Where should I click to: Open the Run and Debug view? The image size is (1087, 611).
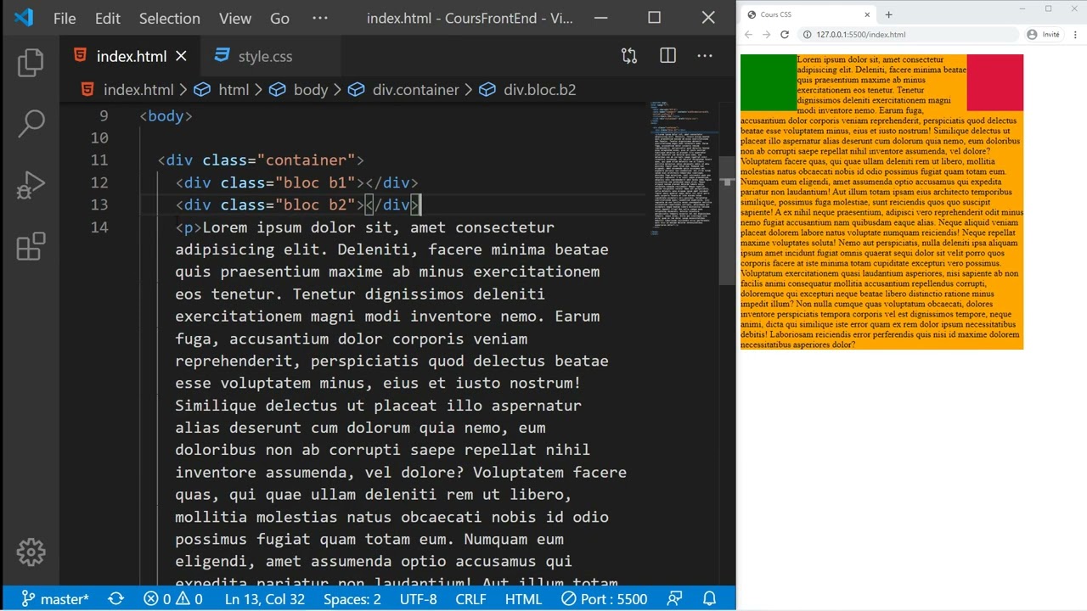point(31,185)
